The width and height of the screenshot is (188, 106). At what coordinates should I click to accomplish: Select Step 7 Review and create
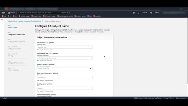(x=13, y=70)
